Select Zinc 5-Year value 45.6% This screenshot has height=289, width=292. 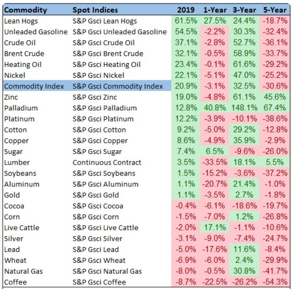[x=275, y=97]
